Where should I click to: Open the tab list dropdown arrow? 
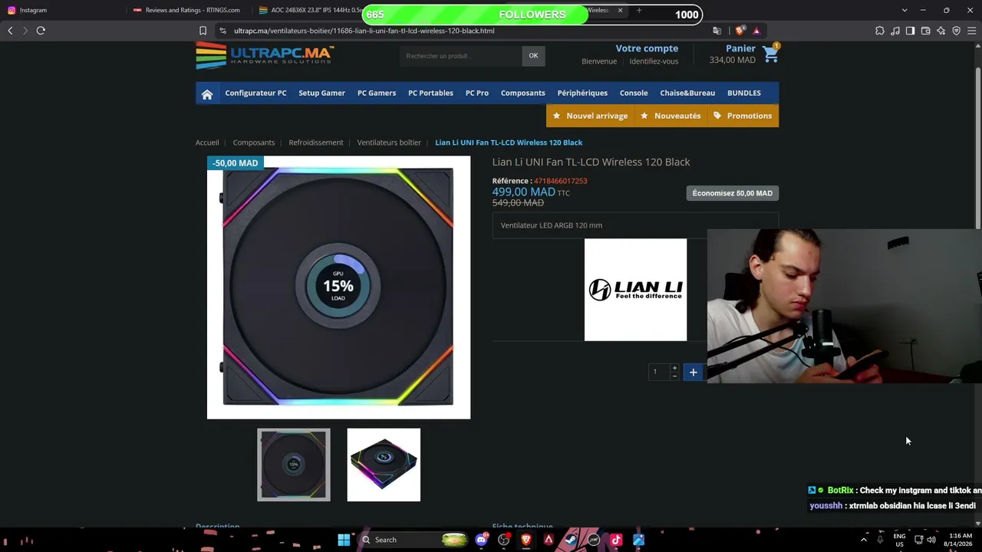pos(904,10)
